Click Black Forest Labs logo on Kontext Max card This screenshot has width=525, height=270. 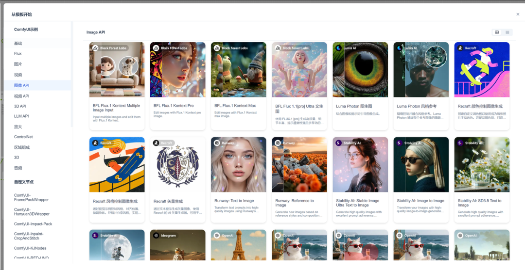pyautogui.click(x=217, y=48)
